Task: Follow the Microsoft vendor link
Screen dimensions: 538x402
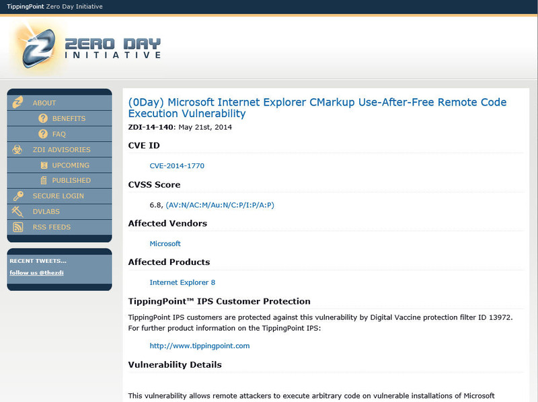Action: (x=165, y=243)
